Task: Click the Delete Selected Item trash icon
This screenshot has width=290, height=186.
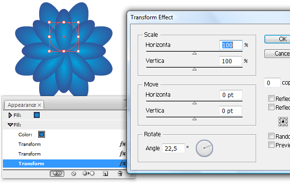Action: click(120, 173)
